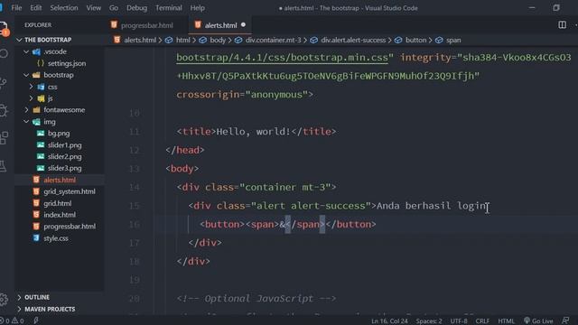The width and height of the screenshot is (578, 325).
Task: Open index.html file
Action: point(59,215)
